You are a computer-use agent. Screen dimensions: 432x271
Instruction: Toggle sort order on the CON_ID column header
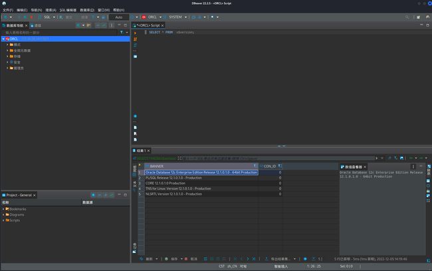(x=280, y=166)
